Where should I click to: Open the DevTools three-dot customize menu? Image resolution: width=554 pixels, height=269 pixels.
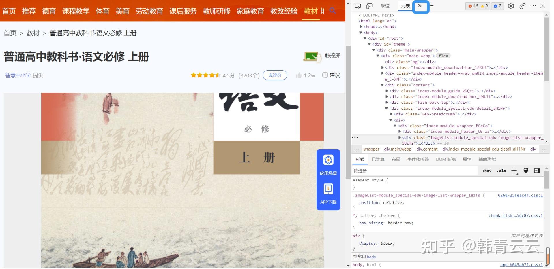533,6
